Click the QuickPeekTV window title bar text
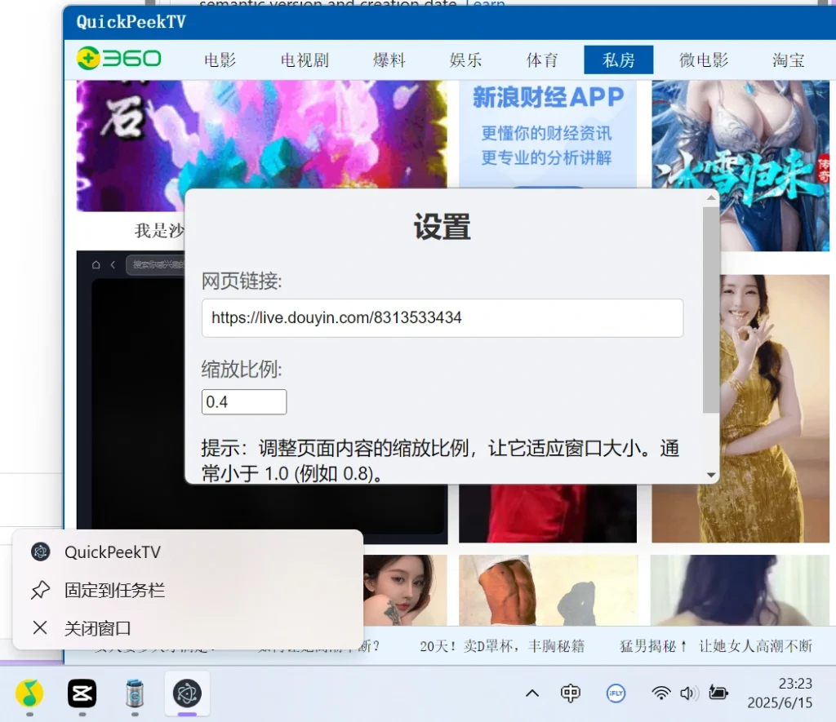The width and height of the screenshot is (836, 722). click(x=131, y=22)
